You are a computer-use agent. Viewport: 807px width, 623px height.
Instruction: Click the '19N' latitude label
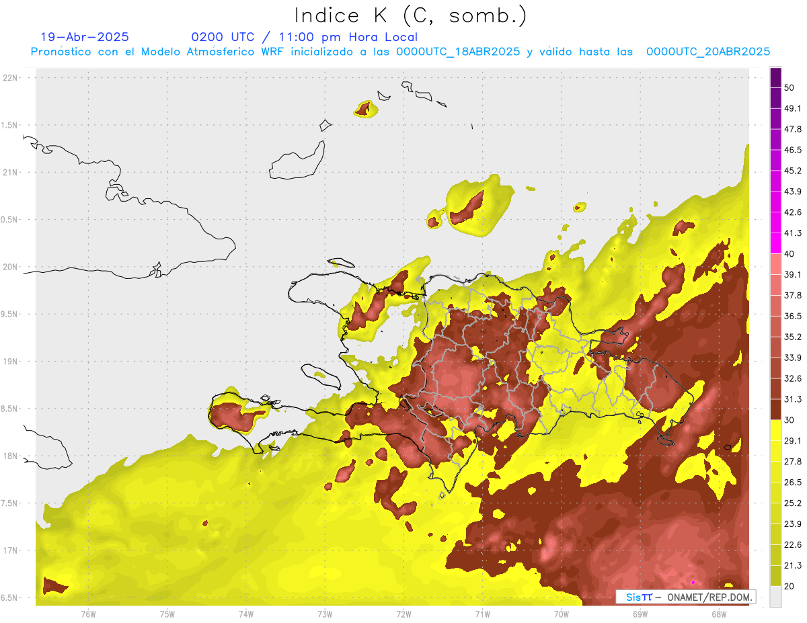10,362
